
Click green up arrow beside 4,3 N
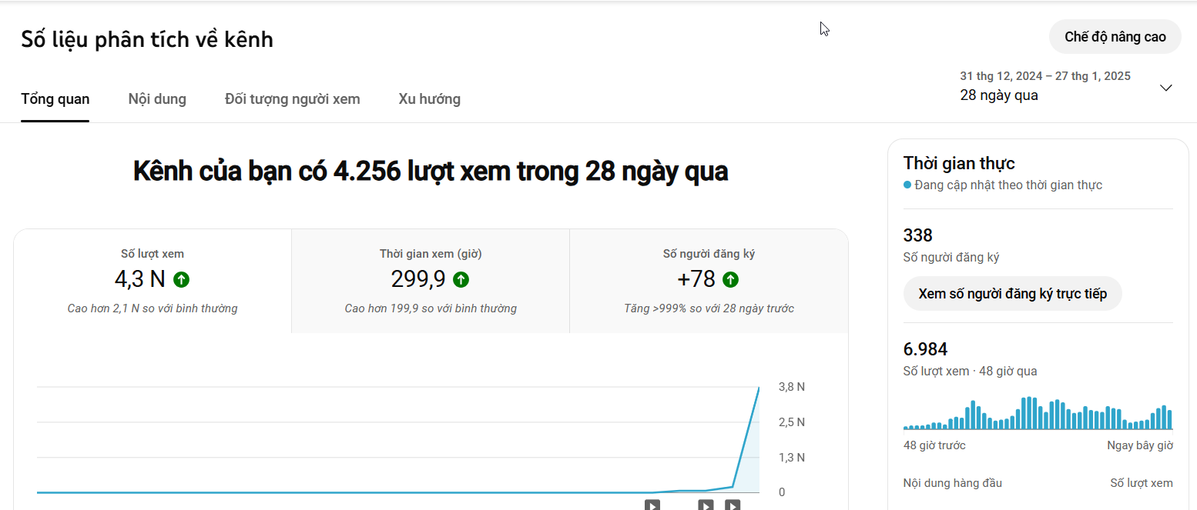tap(182, 279)
